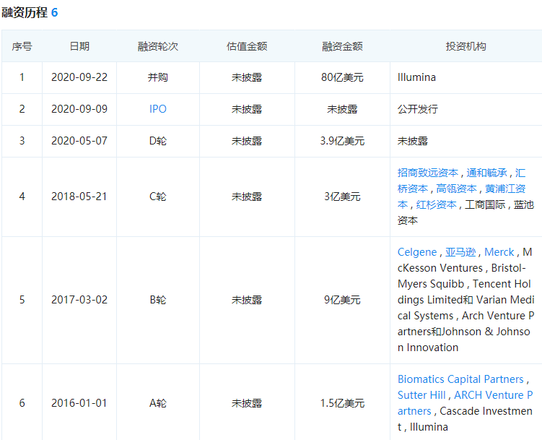Select date cell 2020-05-07
The width and height of the screenshot is (542, 440).
coord(79,141)
